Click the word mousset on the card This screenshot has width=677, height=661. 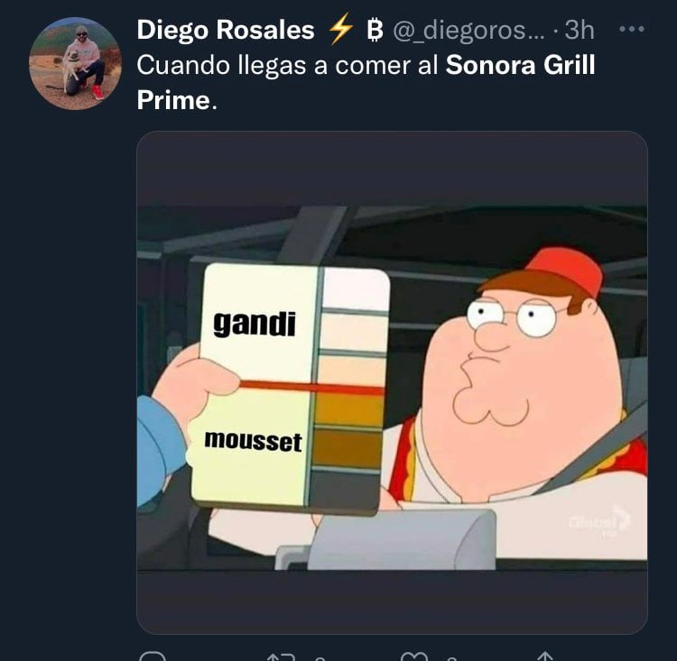253,441
